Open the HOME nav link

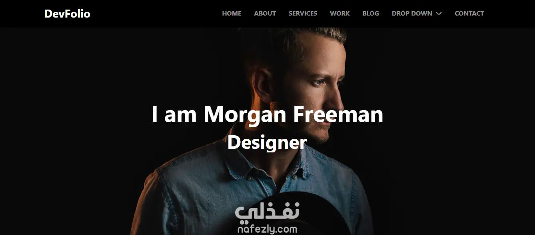(x=232, y=13)
